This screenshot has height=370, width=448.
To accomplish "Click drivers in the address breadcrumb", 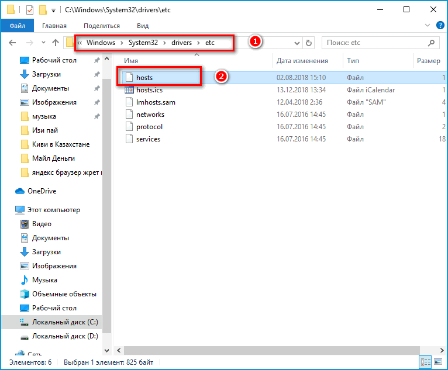I will pyautogui.click(x=181, y=43).
